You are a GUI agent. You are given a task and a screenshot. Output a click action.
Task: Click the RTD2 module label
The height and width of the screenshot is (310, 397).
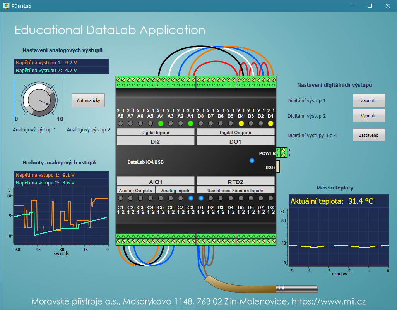(x=236, y=181)
